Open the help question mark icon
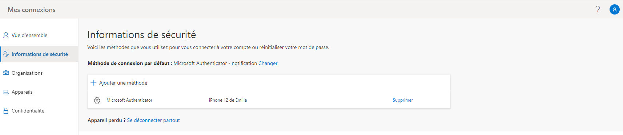The width and height of the screenshot is (623, 135). (598, 9)
